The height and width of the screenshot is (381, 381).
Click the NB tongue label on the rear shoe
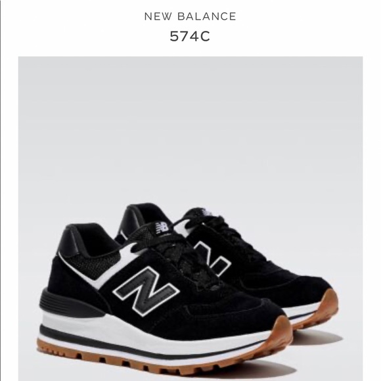click(206, 213)
